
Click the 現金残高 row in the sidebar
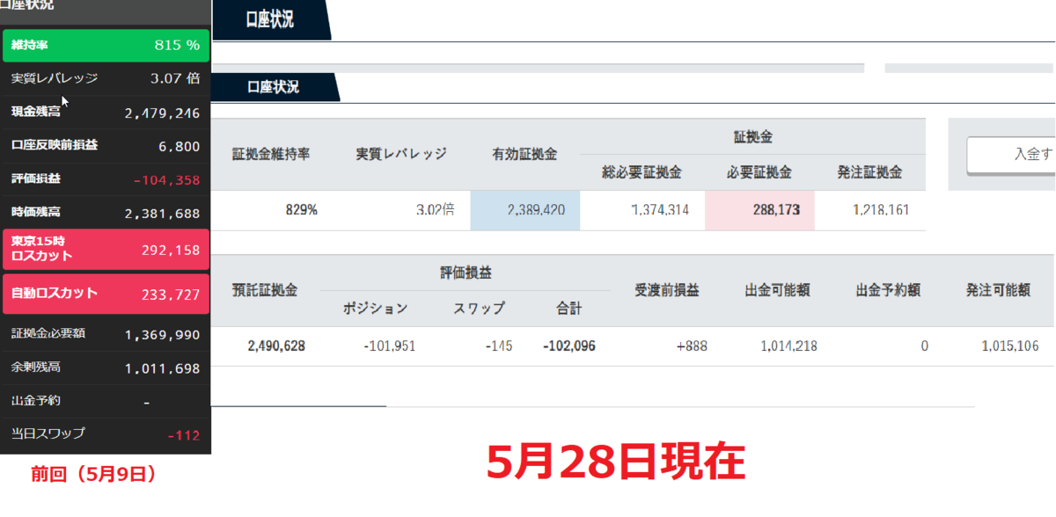106,113
